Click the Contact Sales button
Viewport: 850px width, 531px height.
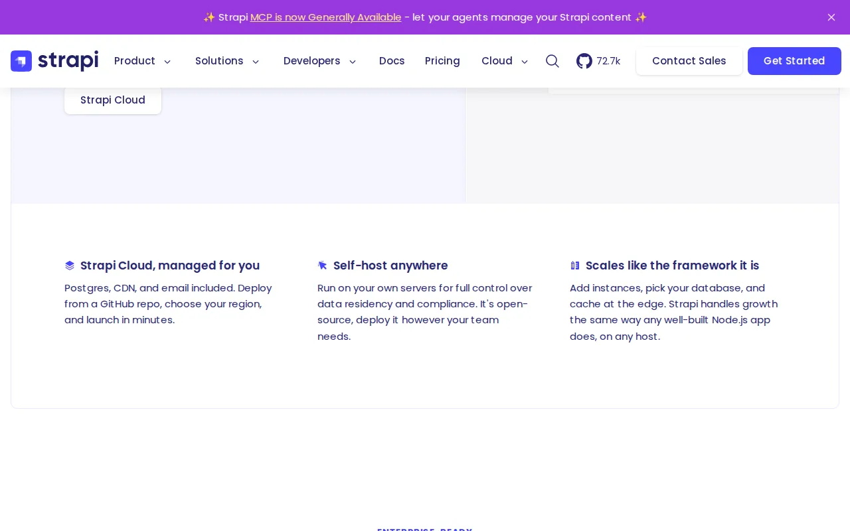pyautogui.click(x=689, y=61)
